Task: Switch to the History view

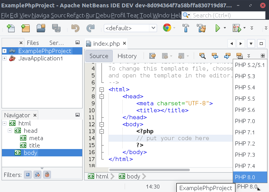Action: point(127,56)
